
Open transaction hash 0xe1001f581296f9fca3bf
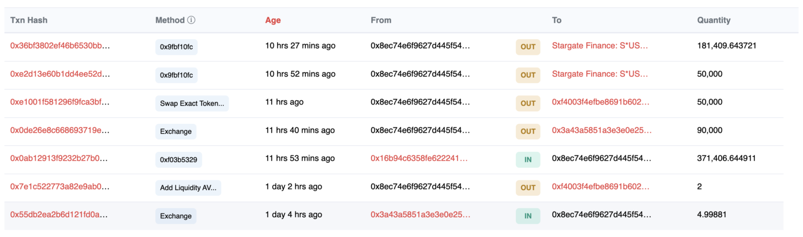pos(60,102)
